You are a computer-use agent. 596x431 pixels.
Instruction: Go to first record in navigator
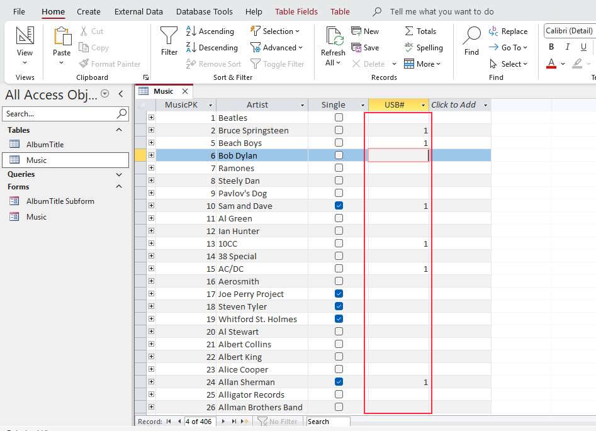pos(169,422)
